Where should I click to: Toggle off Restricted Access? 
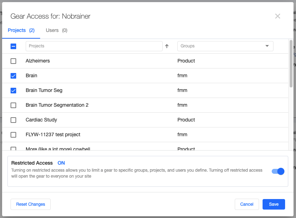click(278, 171)
